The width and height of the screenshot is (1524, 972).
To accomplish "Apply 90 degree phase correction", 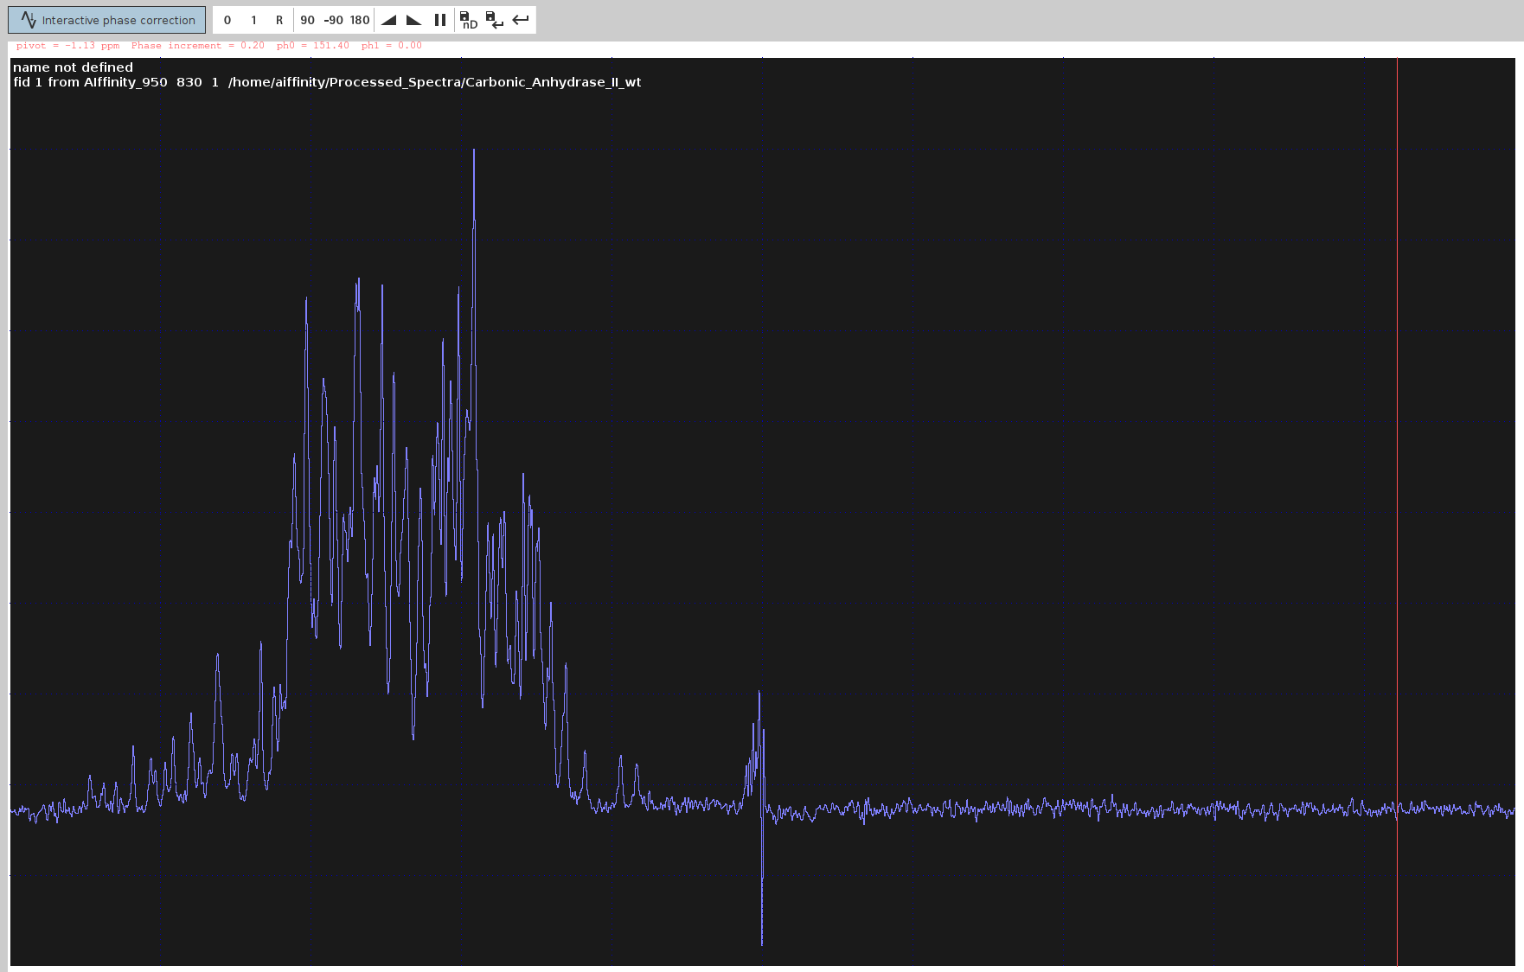I will pyautogui.click(x=307, y=20).
